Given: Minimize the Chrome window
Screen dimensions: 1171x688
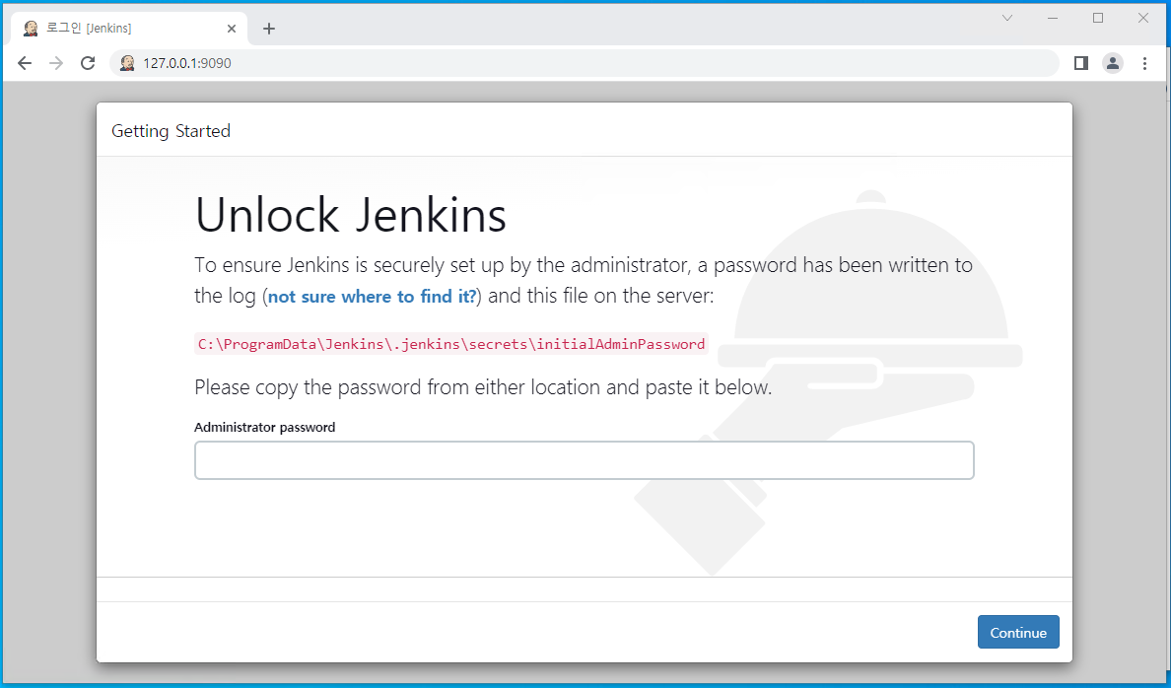Looking at the screenshot, I should [1053, 18].
